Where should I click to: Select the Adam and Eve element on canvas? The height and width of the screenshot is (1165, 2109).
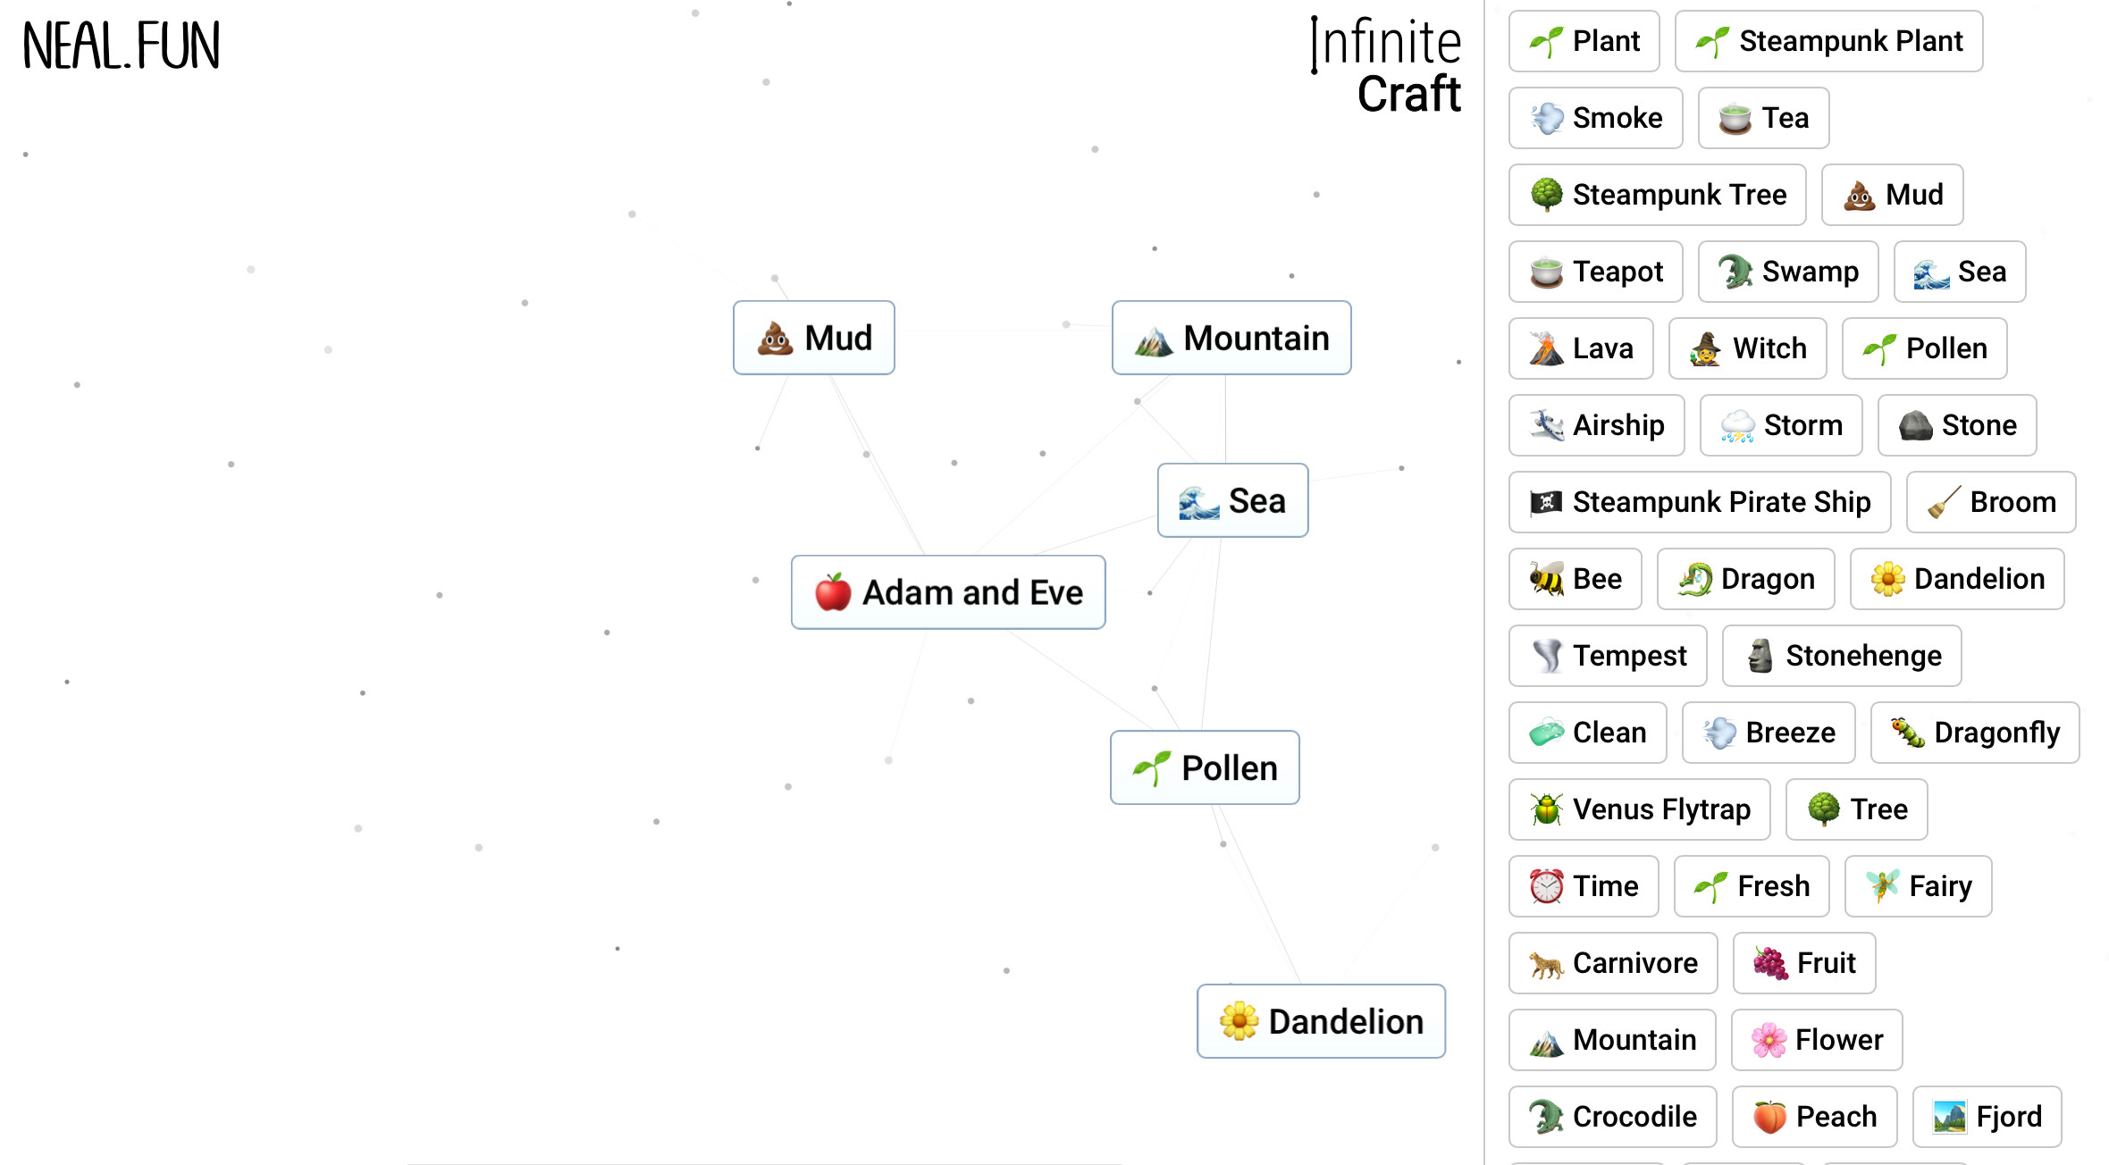(948, 592)
